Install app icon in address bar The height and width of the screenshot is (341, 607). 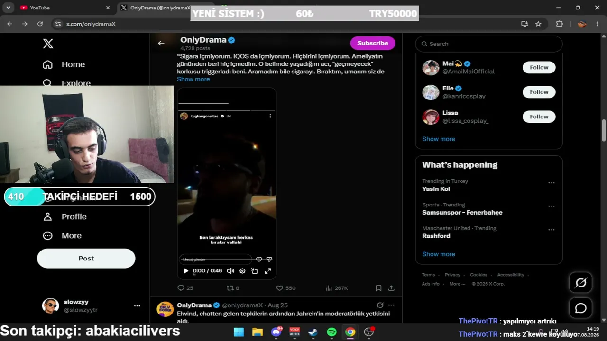524,24
